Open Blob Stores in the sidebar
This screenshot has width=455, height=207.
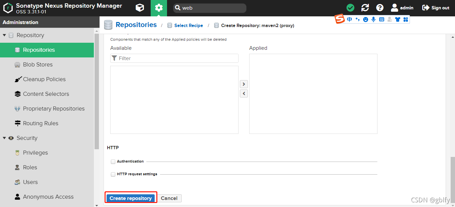coord(47,64)
